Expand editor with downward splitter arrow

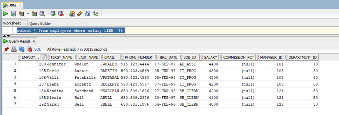pos(9,36)
